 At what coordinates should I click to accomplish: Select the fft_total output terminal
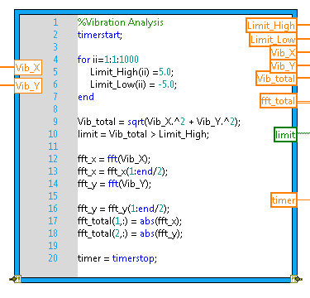(279, 100)
